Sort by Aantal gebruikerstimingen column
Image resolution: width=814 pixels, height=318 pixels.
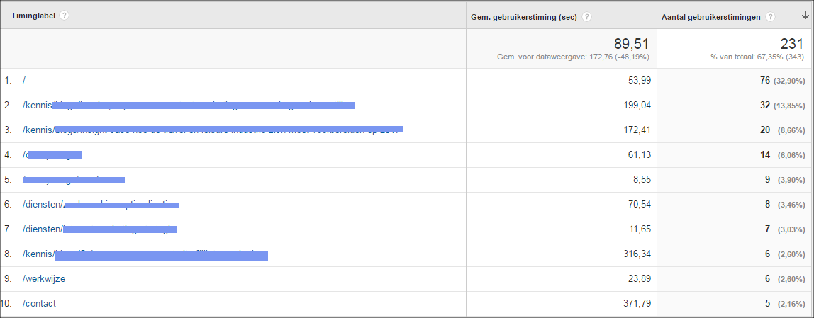(710, 17)
